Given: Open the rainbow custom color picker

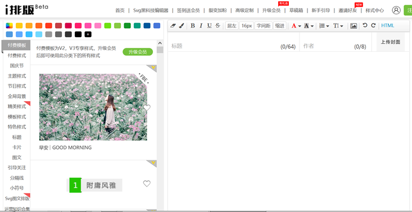Looking at the screenshot, I should point(9,25).
